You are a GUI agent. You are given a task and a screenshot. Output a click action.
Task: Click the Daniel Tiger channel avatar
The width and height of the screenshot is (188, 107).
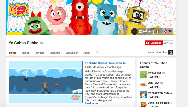(x=143, y=104)
